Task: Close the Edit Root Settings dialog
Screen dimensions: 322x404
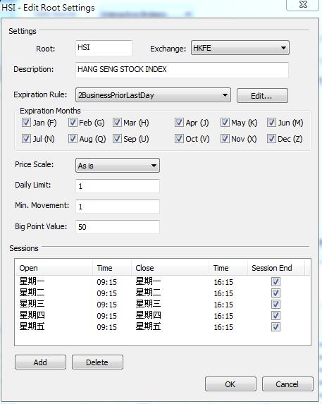Action: coord(303,5)
